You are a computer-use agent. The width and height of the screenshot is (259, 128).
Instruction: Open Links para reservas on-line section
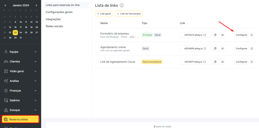click(66, 5)
